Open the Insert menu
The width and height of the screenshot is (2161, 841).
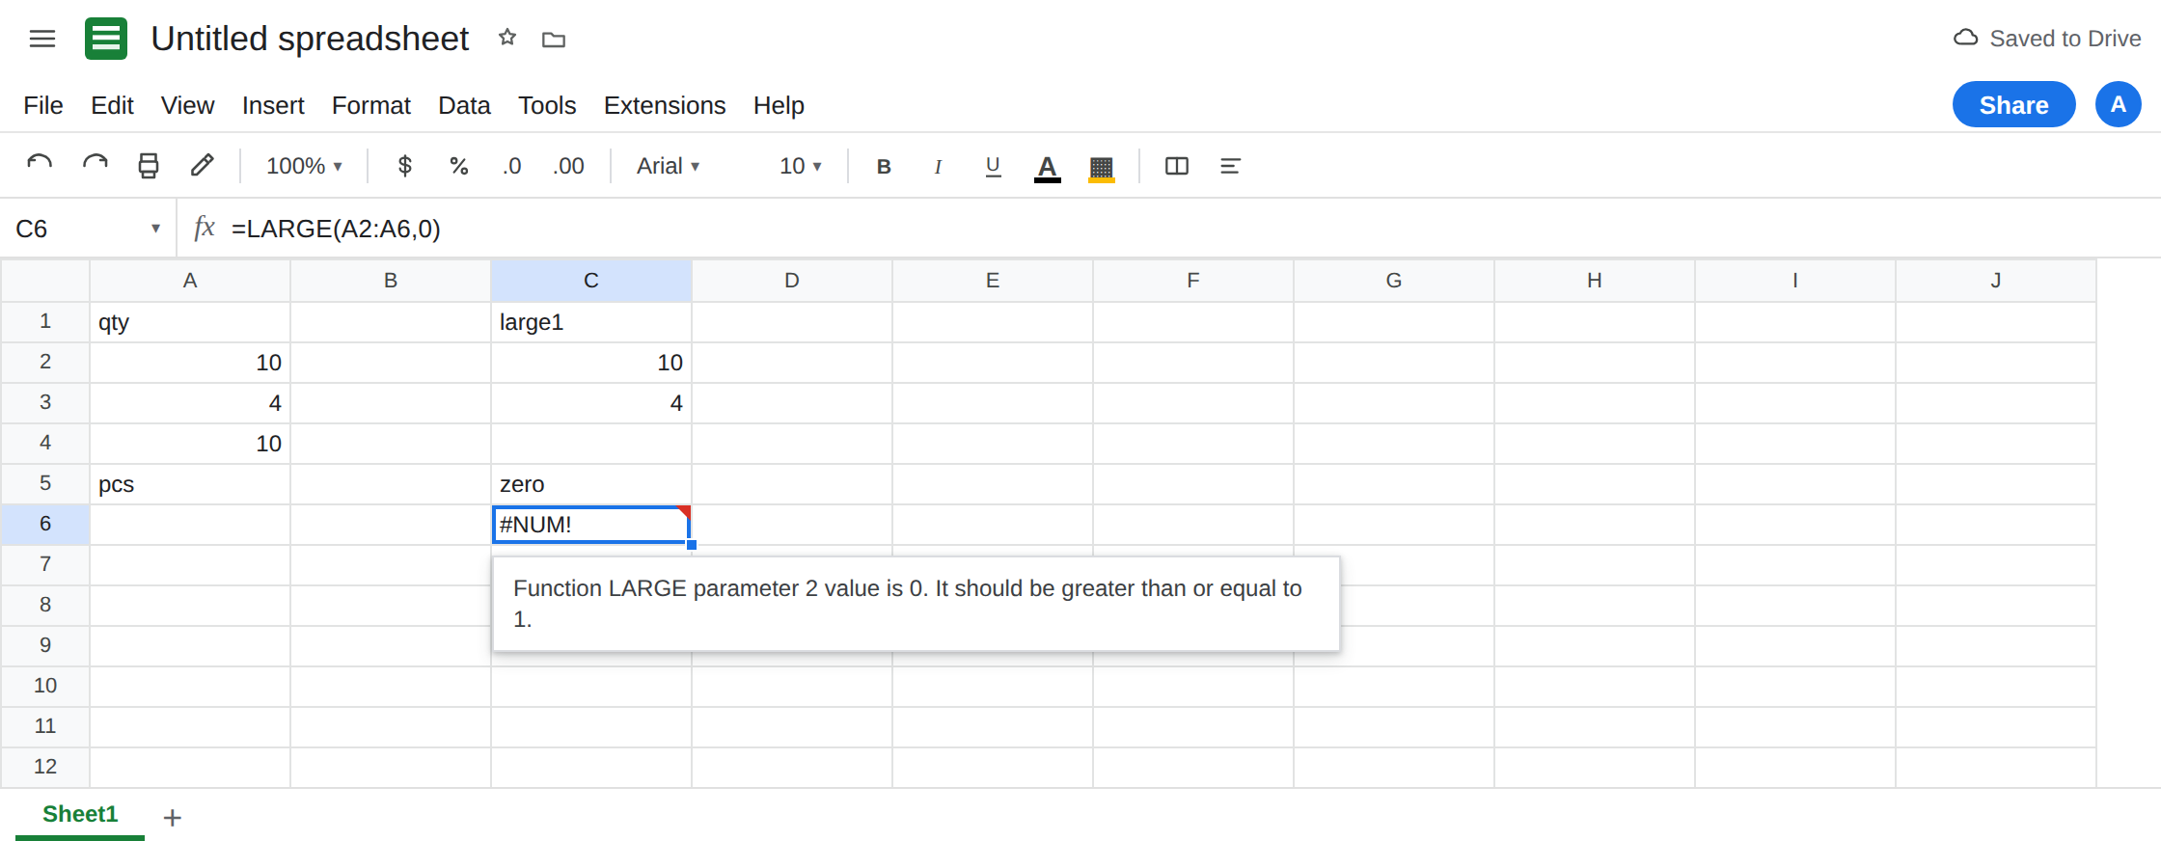pyautogui.click(x=273, y=105)
